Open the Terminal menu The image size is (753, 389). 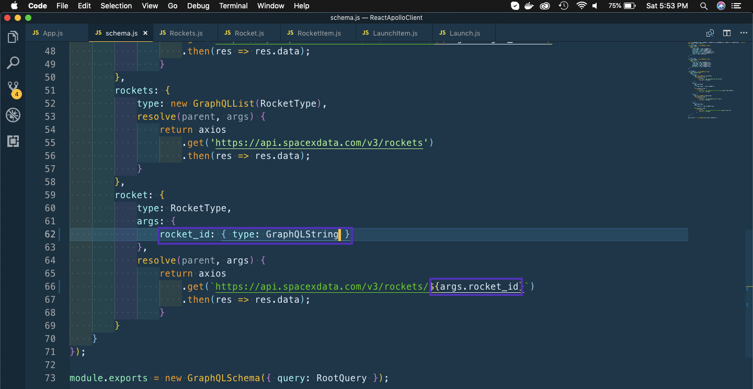233,6
